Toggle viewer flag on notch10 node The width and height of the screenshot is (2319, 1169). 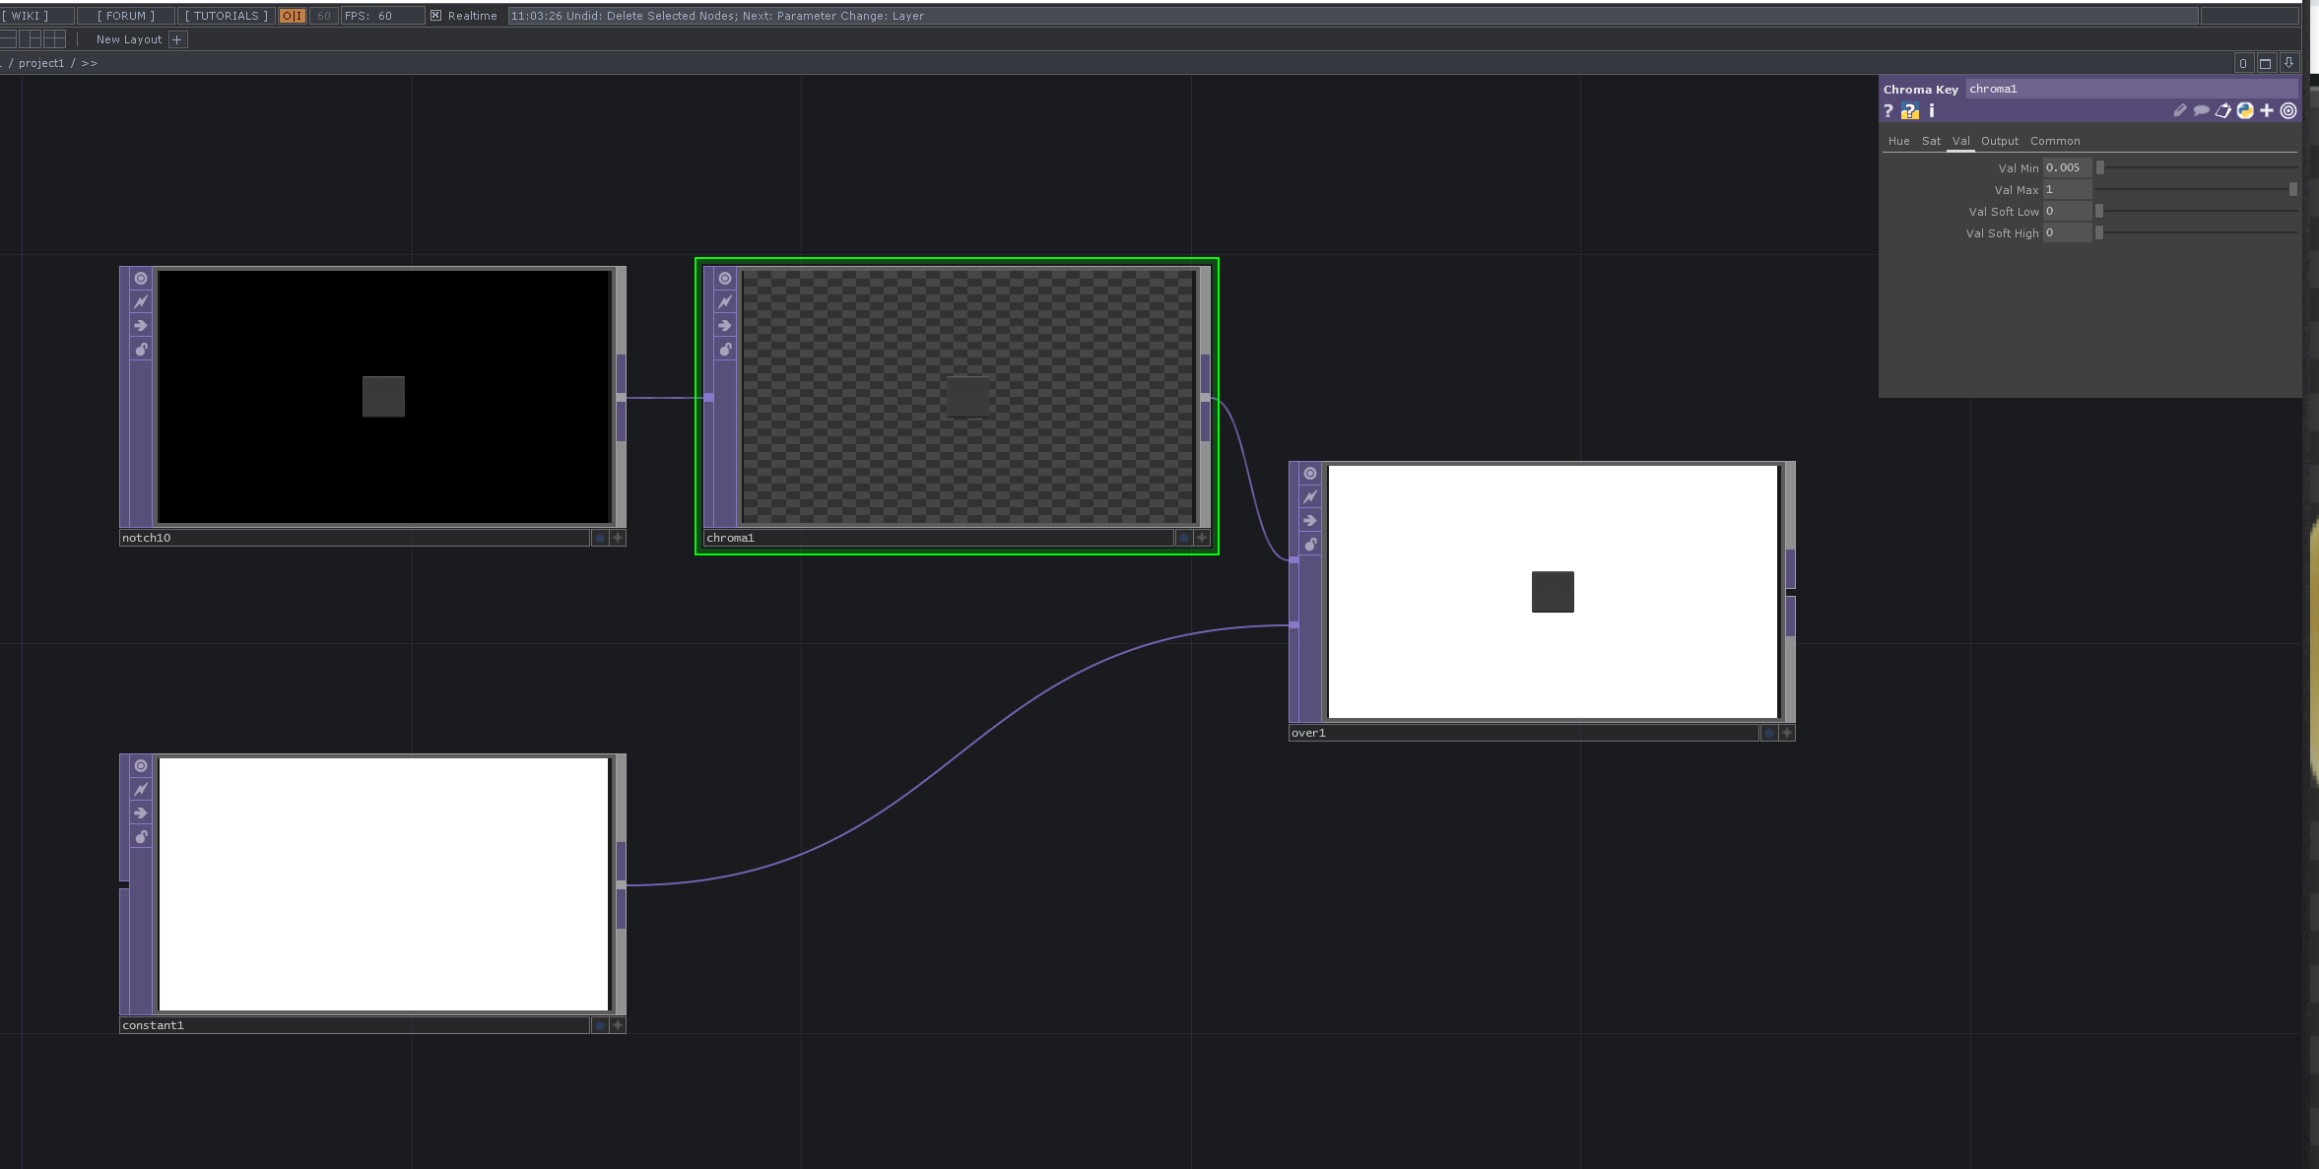pyautogui.click(x=141, y=279)
